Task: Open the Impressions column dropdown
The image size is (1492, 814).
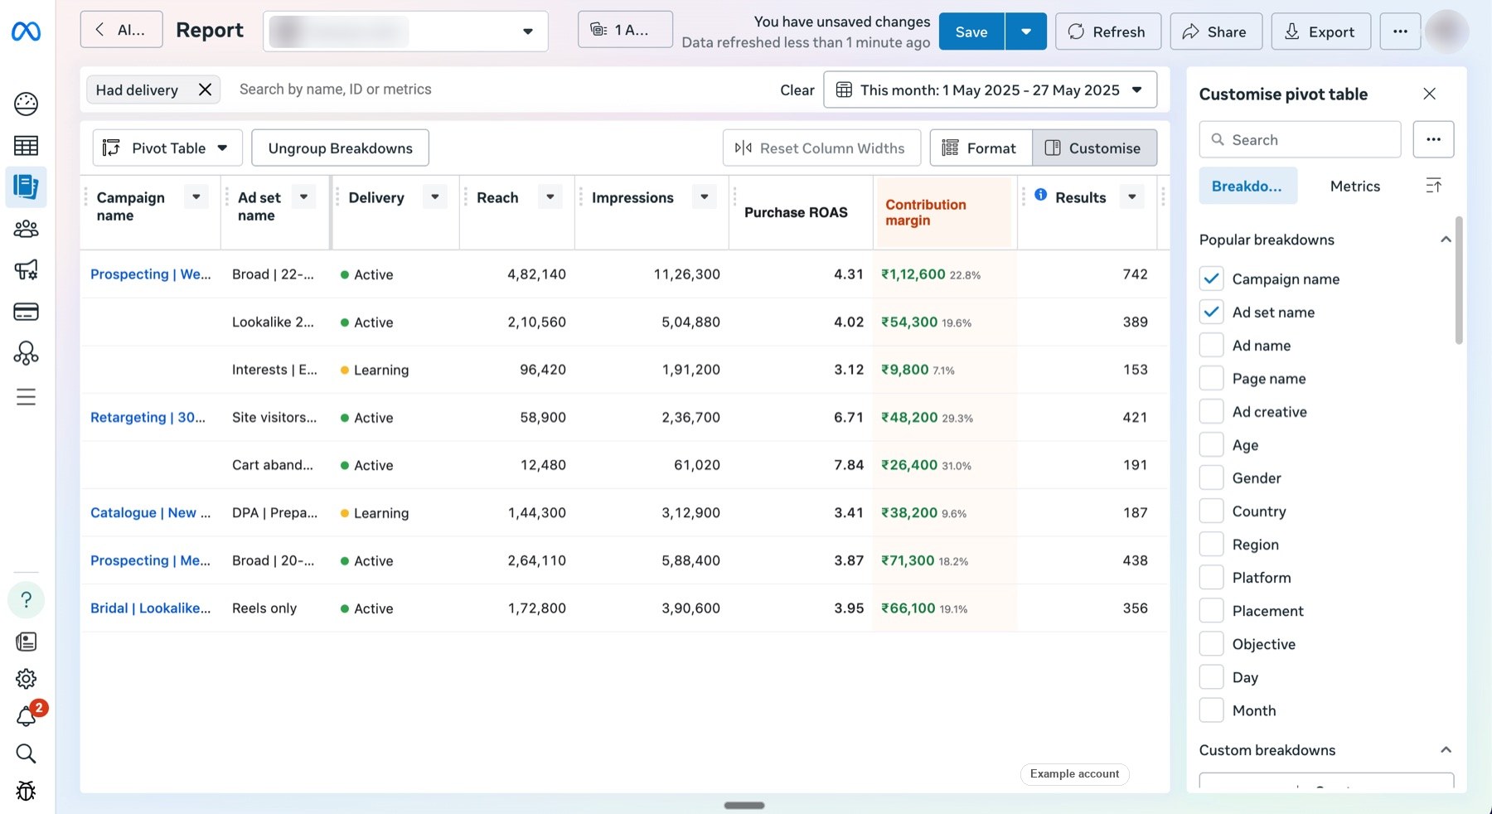Action: click(x=704, y=196)
